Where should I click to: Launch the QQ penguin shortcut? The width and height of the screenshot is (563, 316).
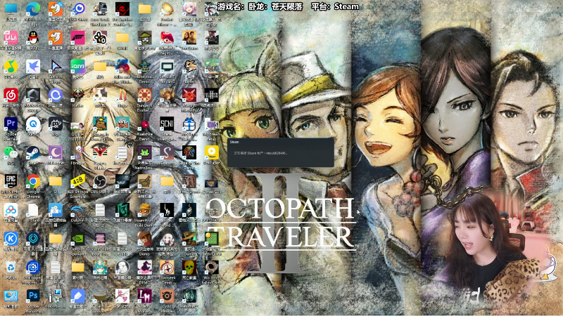click(x=33, y=38)
